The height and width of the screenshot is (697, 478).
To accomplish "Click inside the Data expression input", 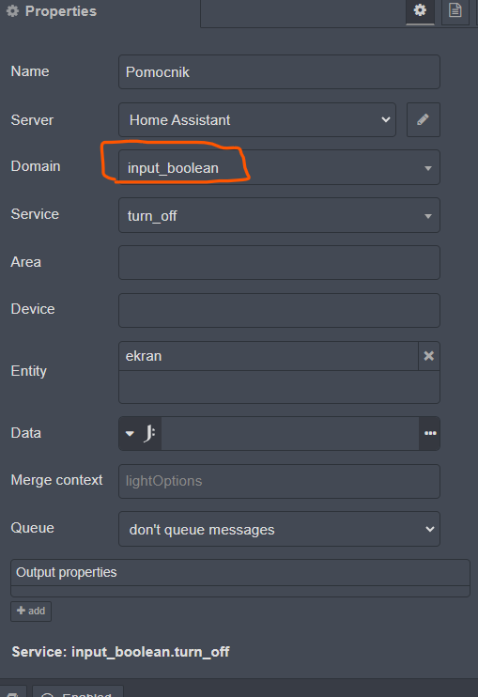I will coord(290,433).
